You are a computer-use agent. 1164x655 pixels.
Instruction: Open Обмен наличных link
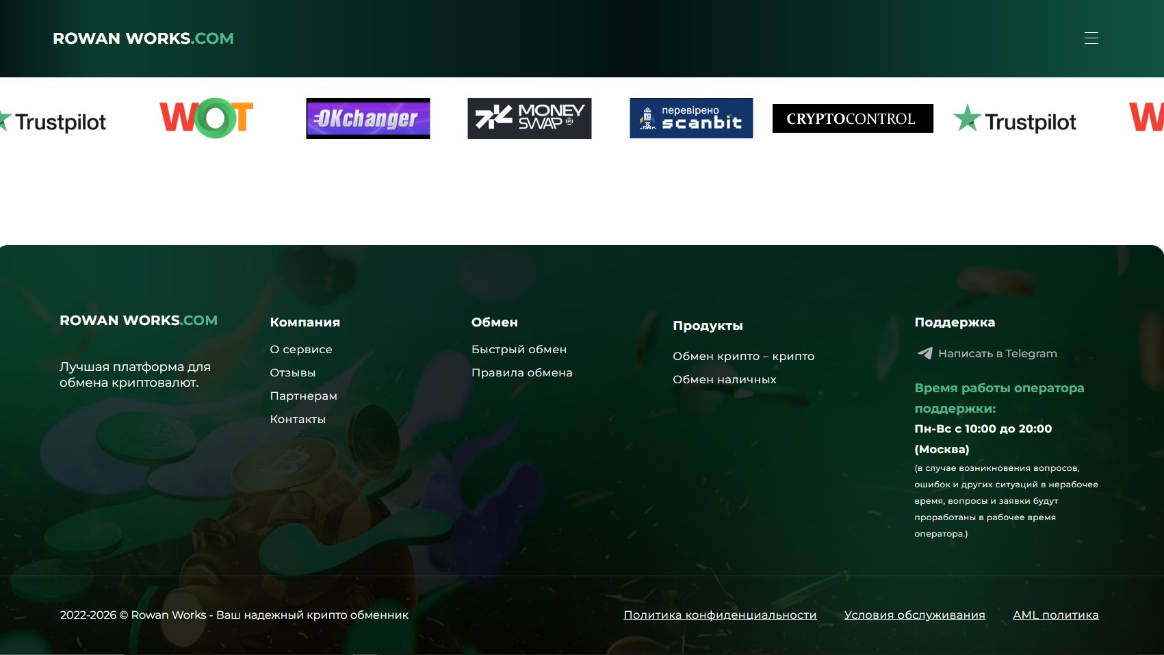pyautogui.click(x=724, y=379)
